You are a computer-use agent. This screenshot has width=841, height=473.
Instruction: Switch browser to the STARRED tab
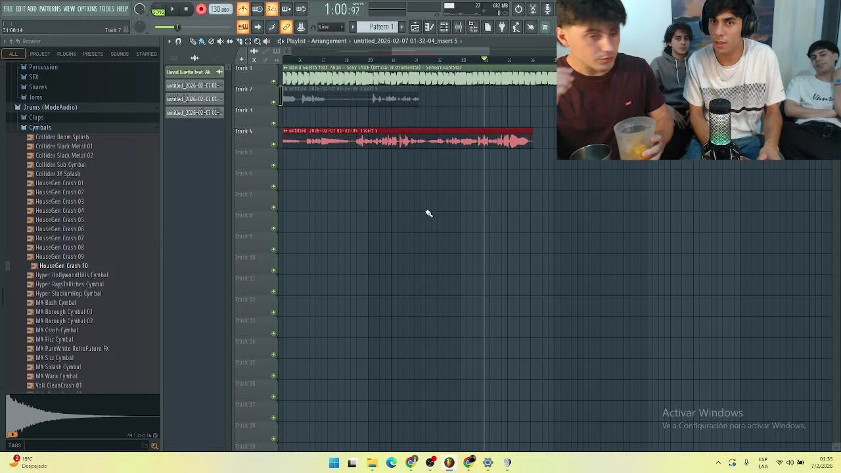coord(147,54)
